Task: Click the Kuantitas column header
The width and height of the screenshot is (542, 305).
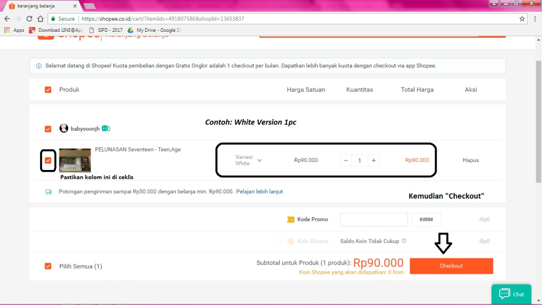Action: pos(359,89)
